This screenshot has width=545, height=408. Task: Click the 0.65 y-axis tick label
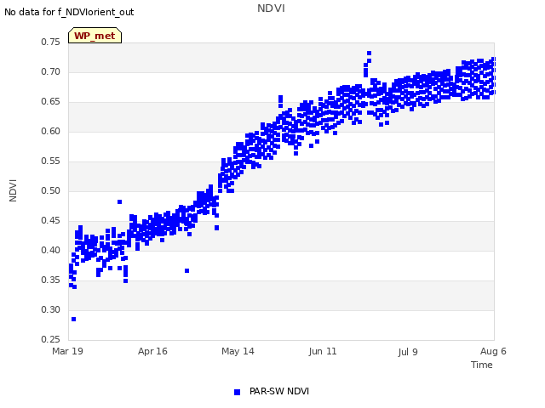coord(51,102)
